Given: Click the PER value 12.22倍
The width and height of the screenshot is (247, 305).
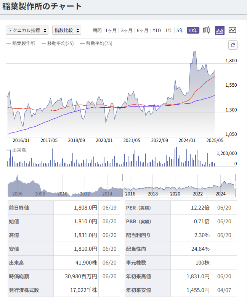Looking at the screenshot, I should tap(200, 208).
